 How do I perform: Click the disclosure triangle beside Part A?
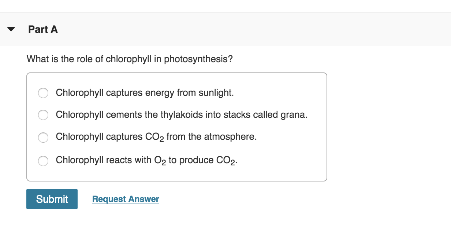11,29
